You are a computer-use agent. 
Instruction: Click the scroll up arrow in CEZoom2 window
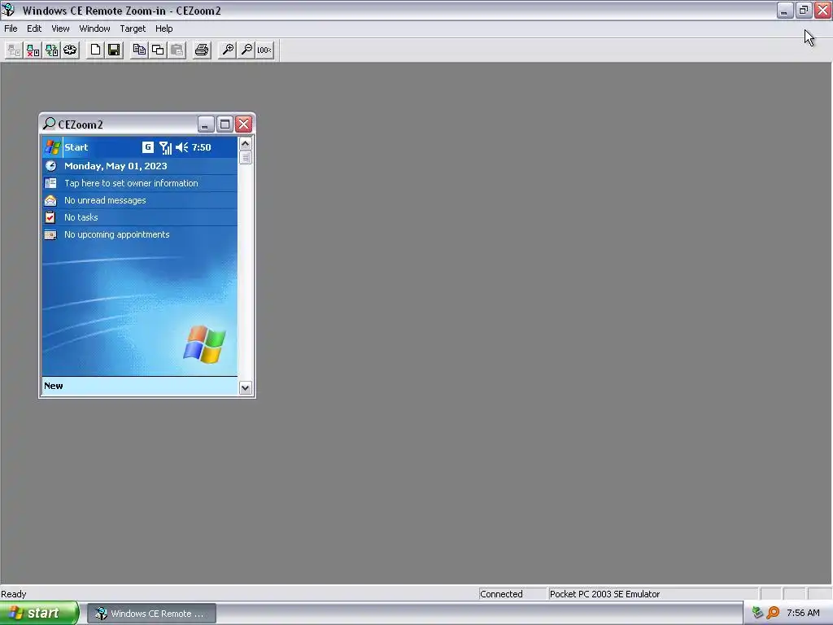245,143
